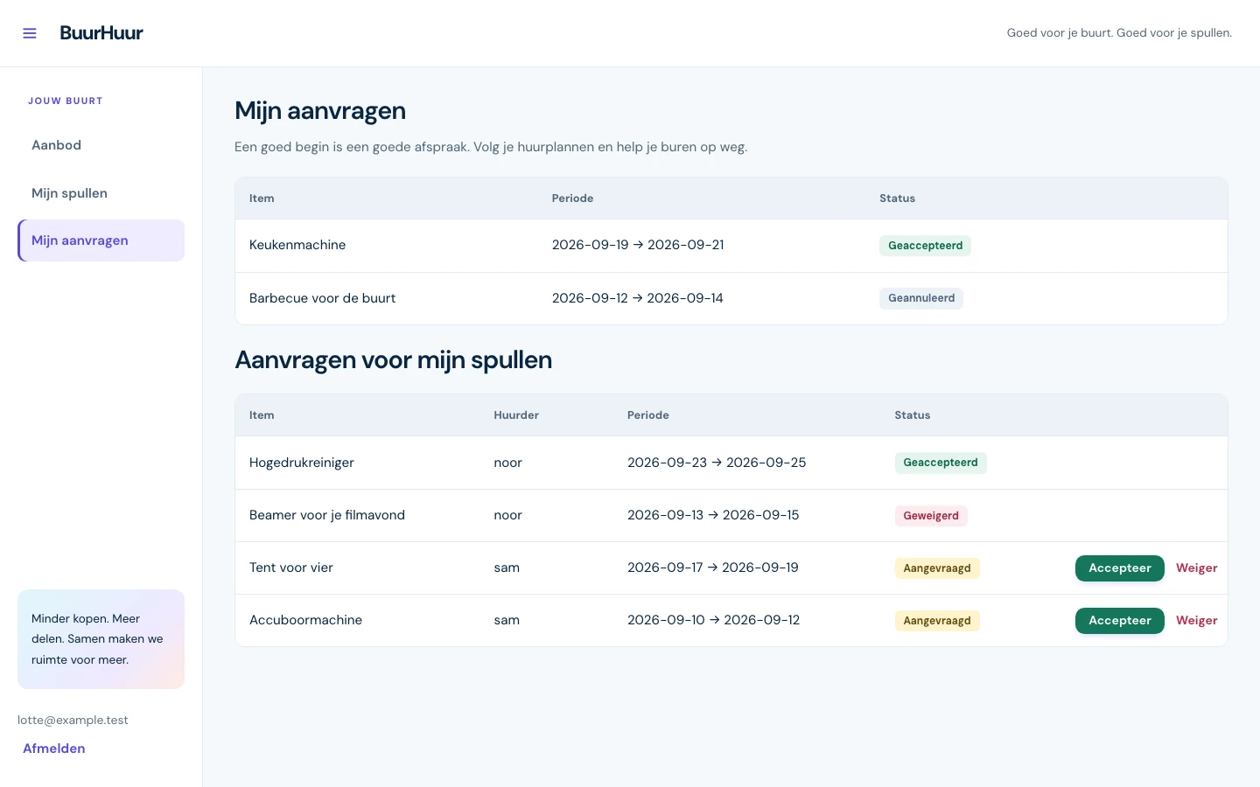Click Geaccepteerd status badge for Keukenmachine
Image resolution: width=1260 pixels, height=787 pixels.
coord(925,246)
